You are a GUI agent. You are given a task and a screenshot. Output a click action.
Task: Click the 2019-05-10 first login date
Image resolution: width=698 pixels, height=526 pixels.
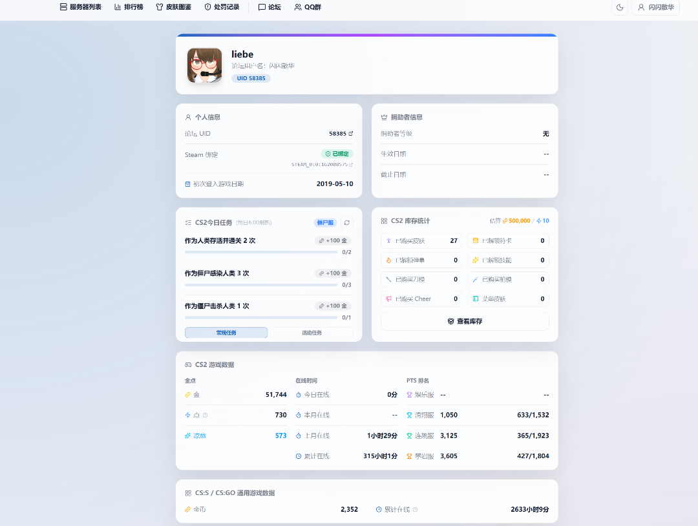(335, 184)
